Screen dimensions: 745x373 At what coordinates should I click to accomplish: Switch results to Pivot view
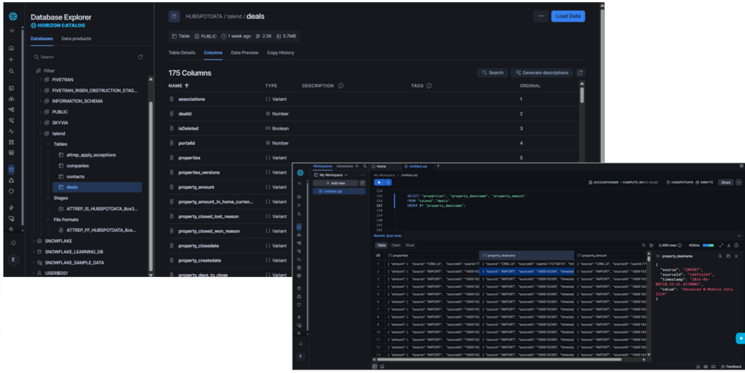(410, 245)
